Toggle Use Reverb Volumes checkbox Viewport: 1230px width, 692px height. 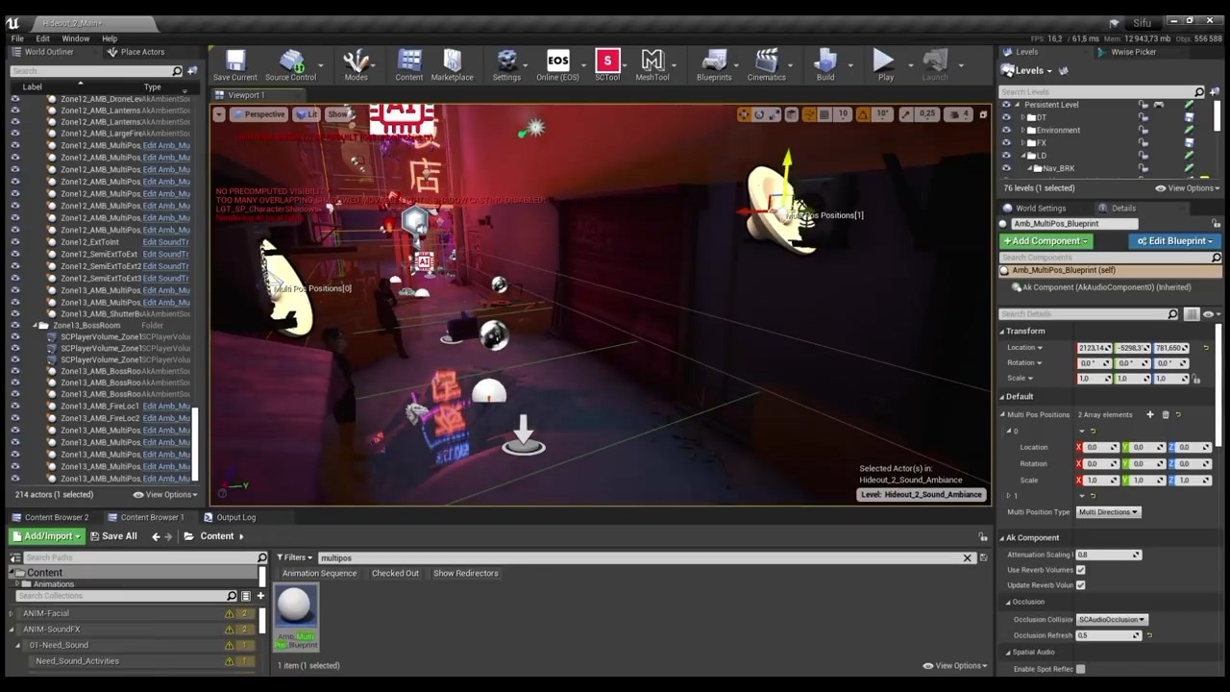click(x=1081, y=570)
